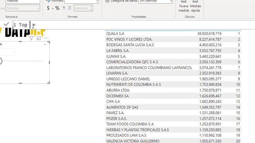The height and width of the screenshot is (143, 255).
Task: Click the measure name input field
Action: [23, 1]
